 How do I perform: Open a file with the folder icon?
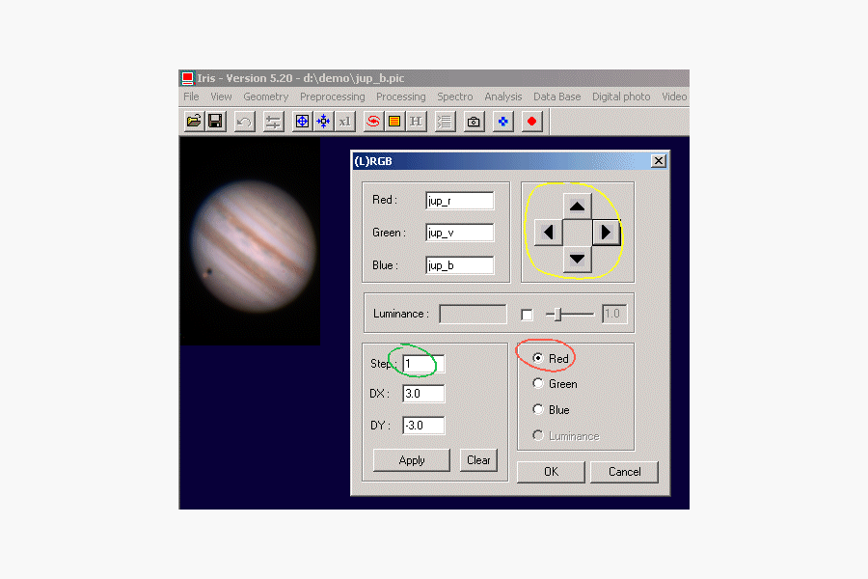click(194, 122)
